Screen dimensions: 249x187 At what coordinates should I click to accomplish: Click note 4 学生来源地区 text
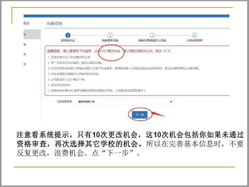coord(74,74)
